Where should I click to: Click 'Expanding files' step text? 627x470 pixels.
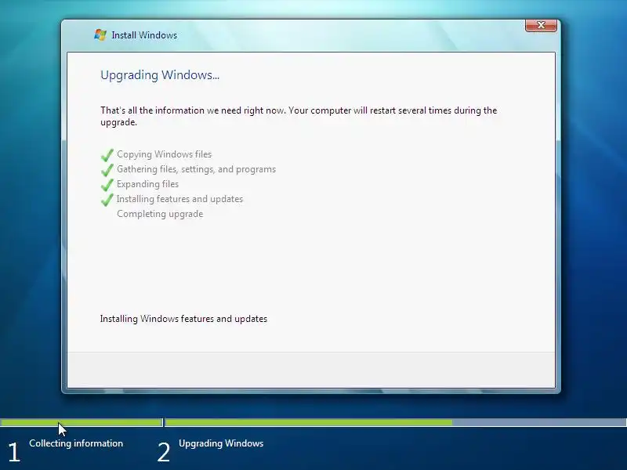coord(147,184)
